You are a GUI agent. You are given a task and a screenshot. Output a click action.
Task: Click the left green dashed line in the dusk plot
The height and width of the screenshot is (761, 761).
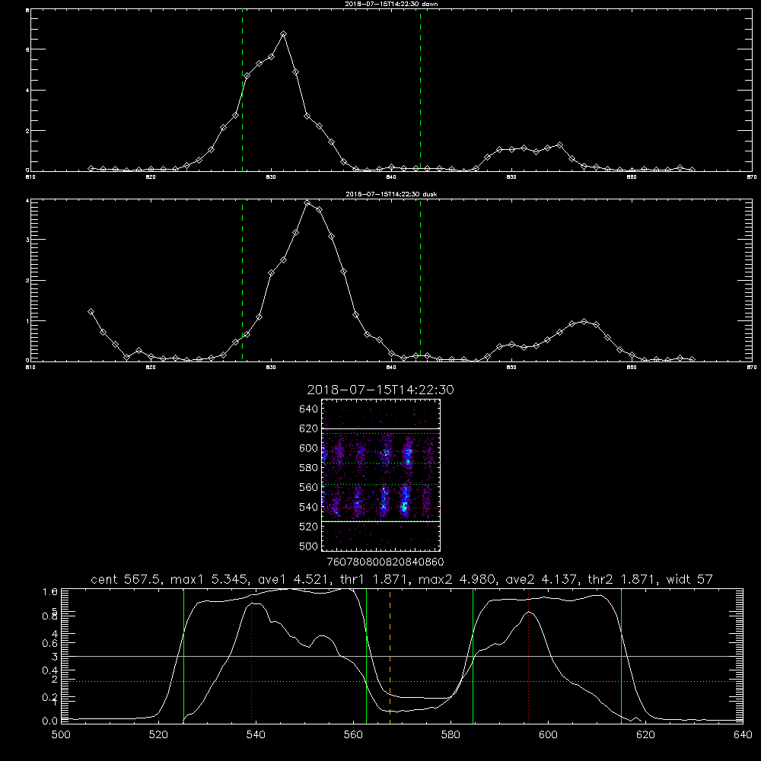click(x=242, y=281)
